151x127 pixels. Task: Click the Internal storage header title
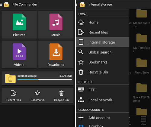pos(100,5)
